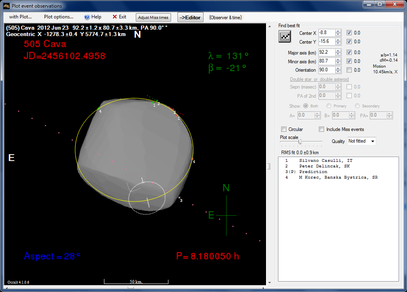
Task: Click Sepn (masec) spinner up arrow
Action: [338, 85]
